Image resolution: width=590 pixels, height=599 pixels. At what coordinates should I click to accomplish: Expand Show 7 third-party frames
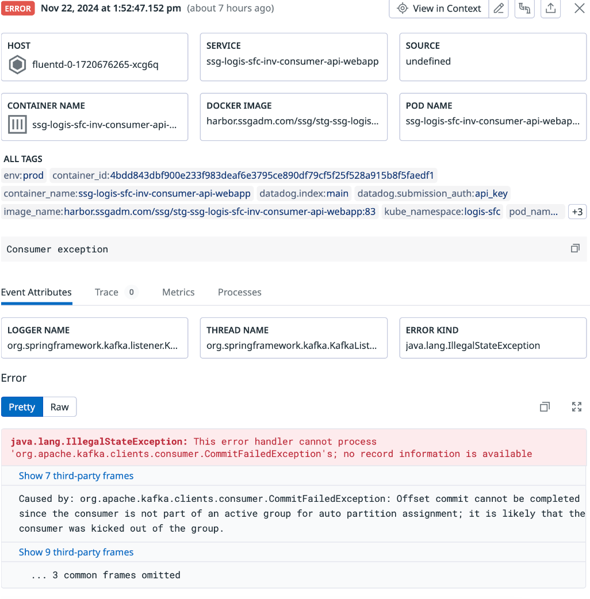click(x=76, y=476)
